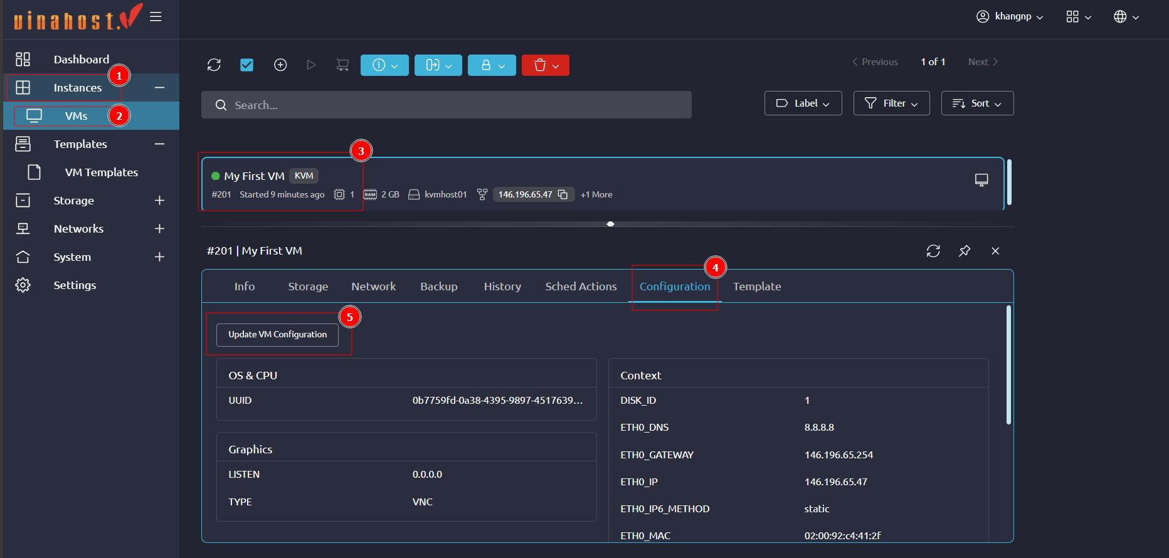Toggle the select-all VMs checkbox
1169x558 pixels.
pyautogui.click(x=247, y=65)
